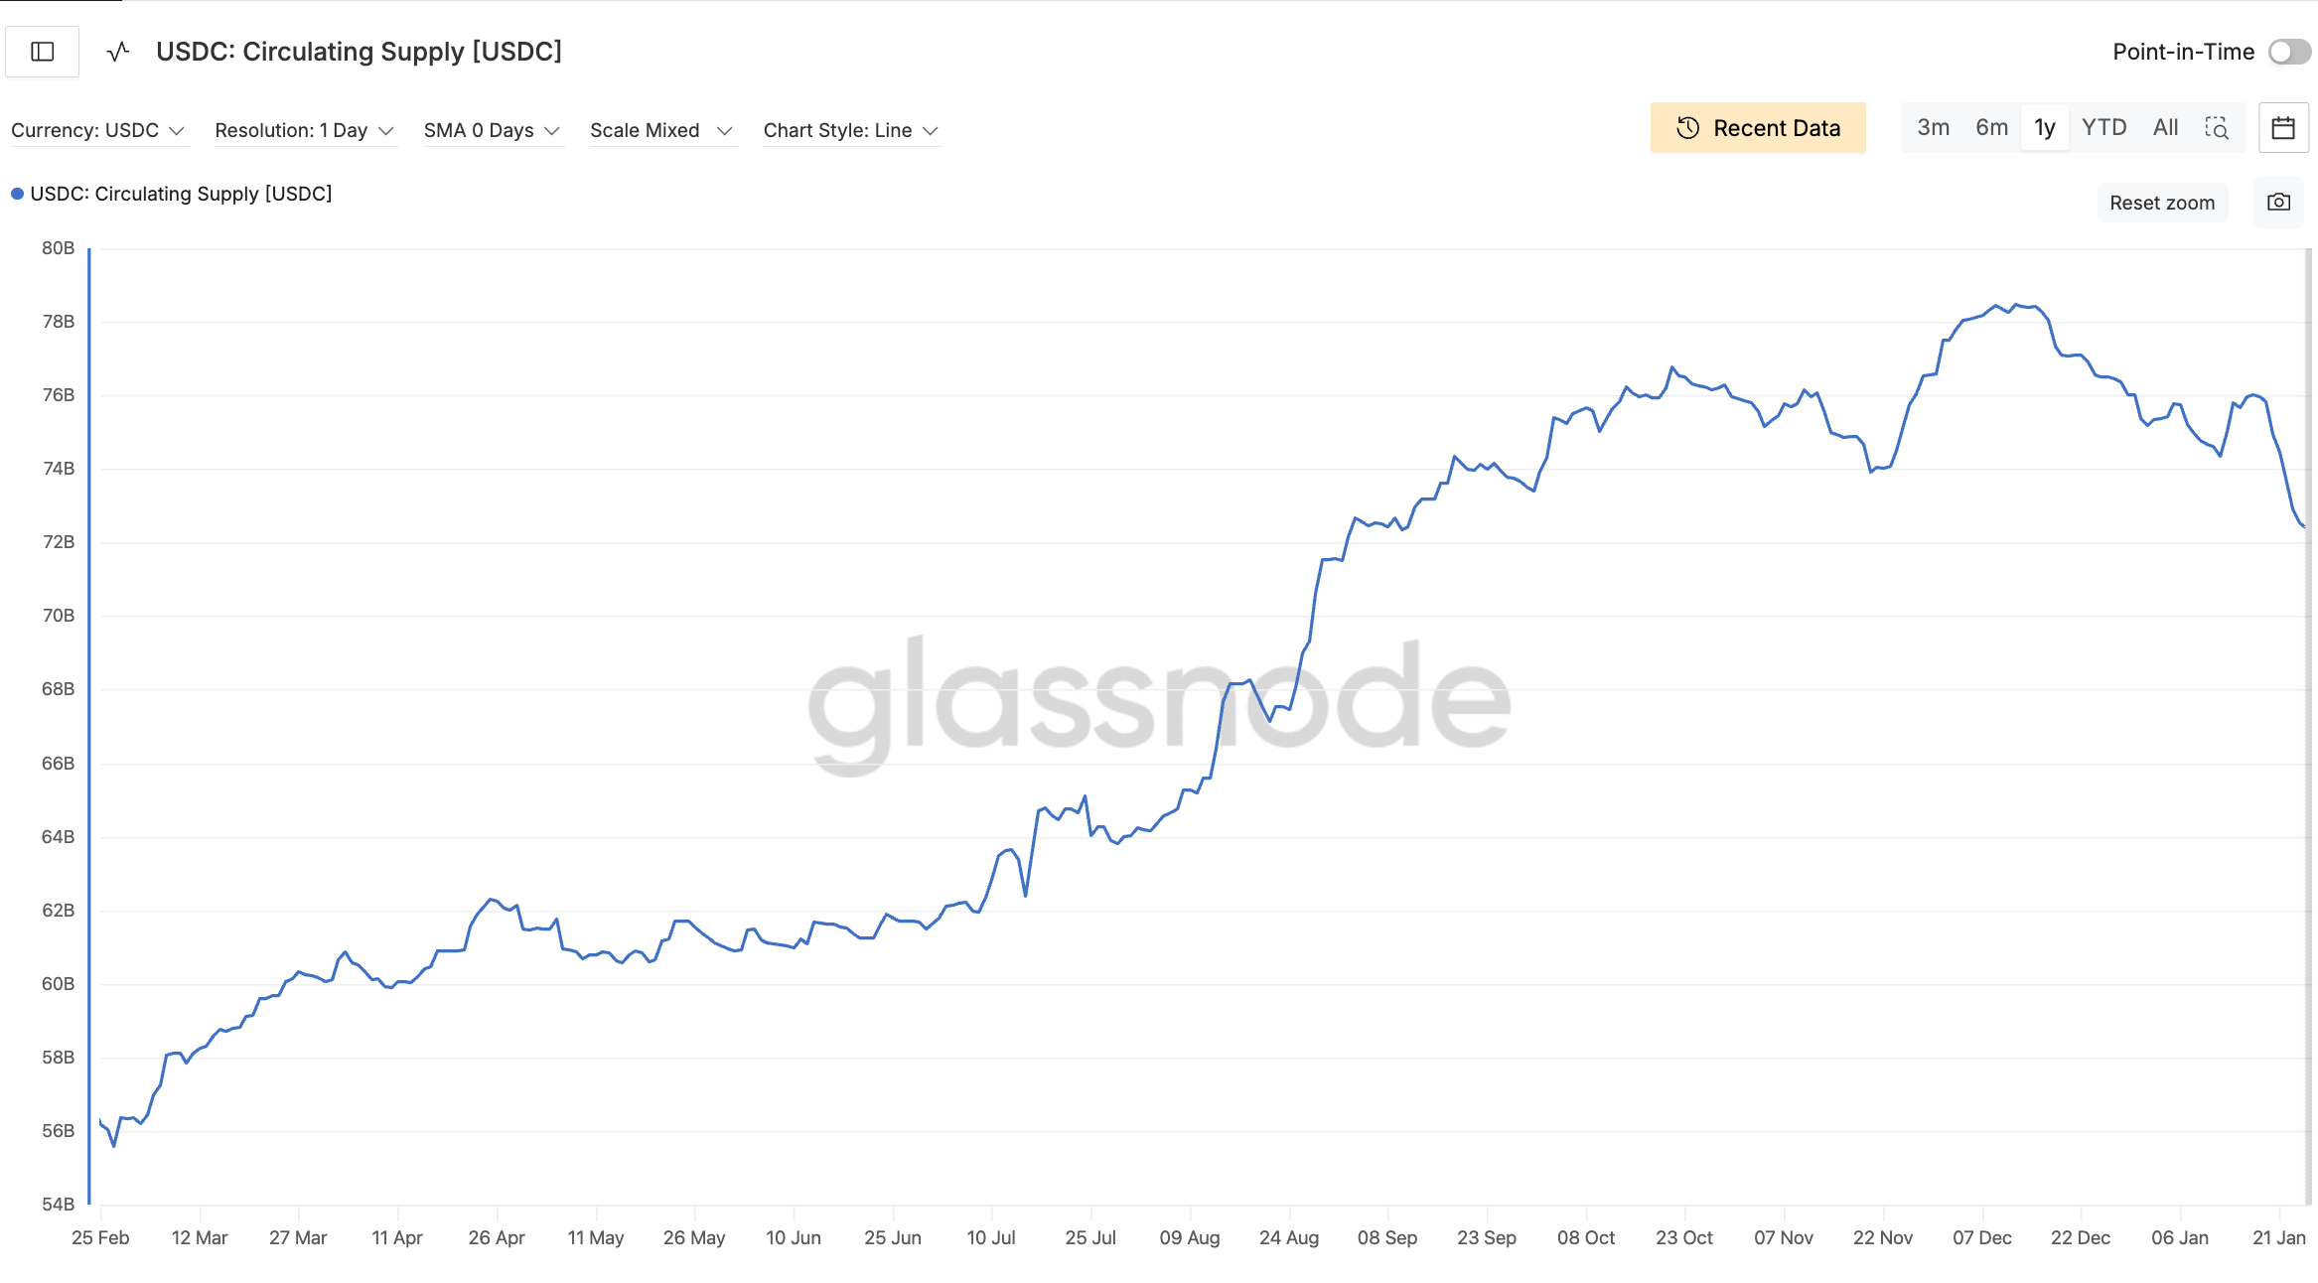Open the Currency: USDC dropdown
Viewport: 2318px width, 1283px height.
[97, 130]
